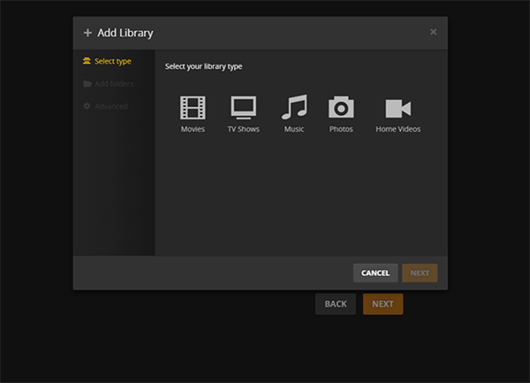
Task: Select the Movies library type icon
Action: click(x=193, y=108)
